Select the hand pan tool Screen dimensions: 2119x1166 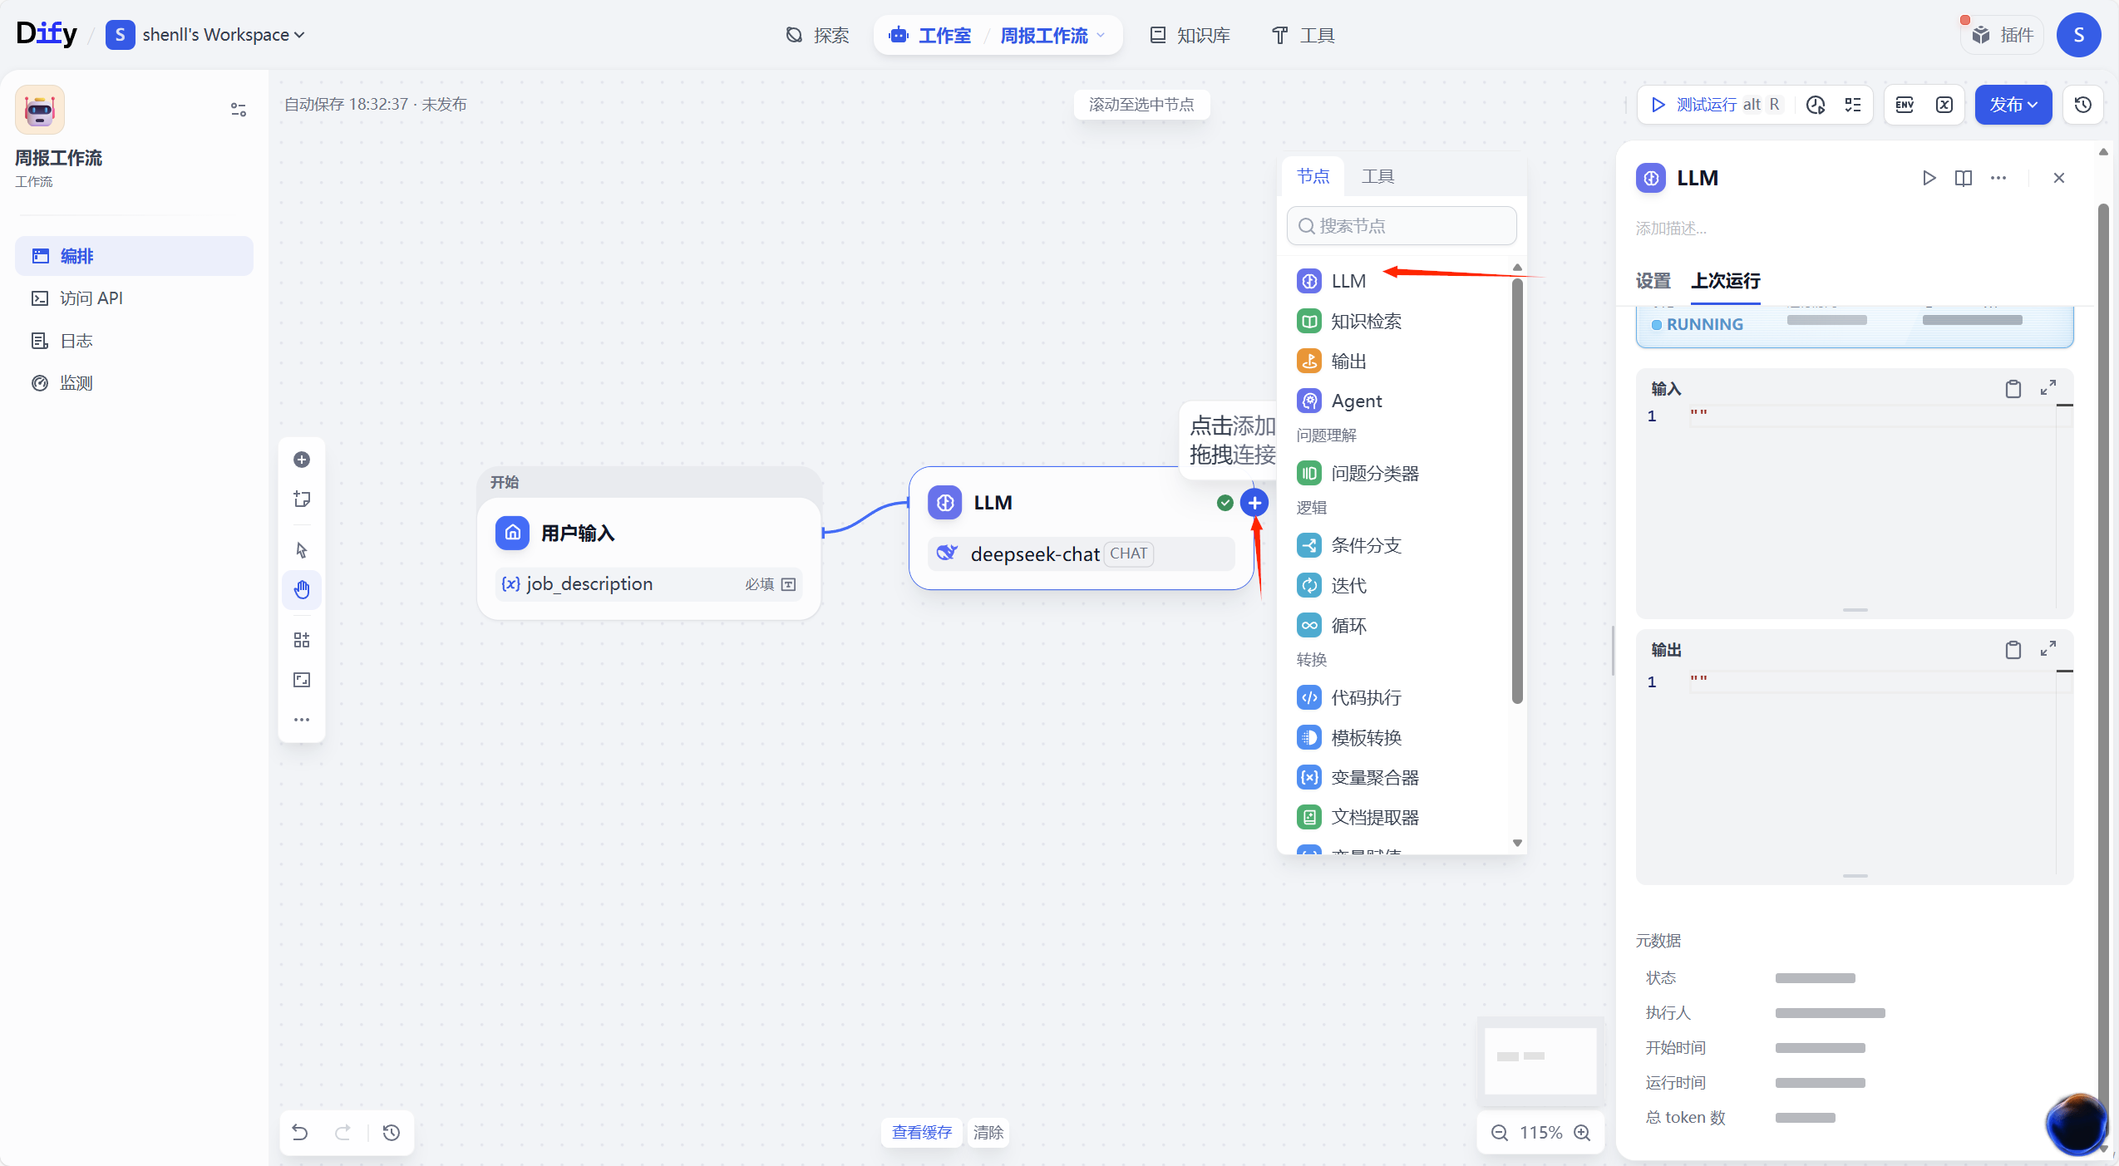(x=302, y=590)
